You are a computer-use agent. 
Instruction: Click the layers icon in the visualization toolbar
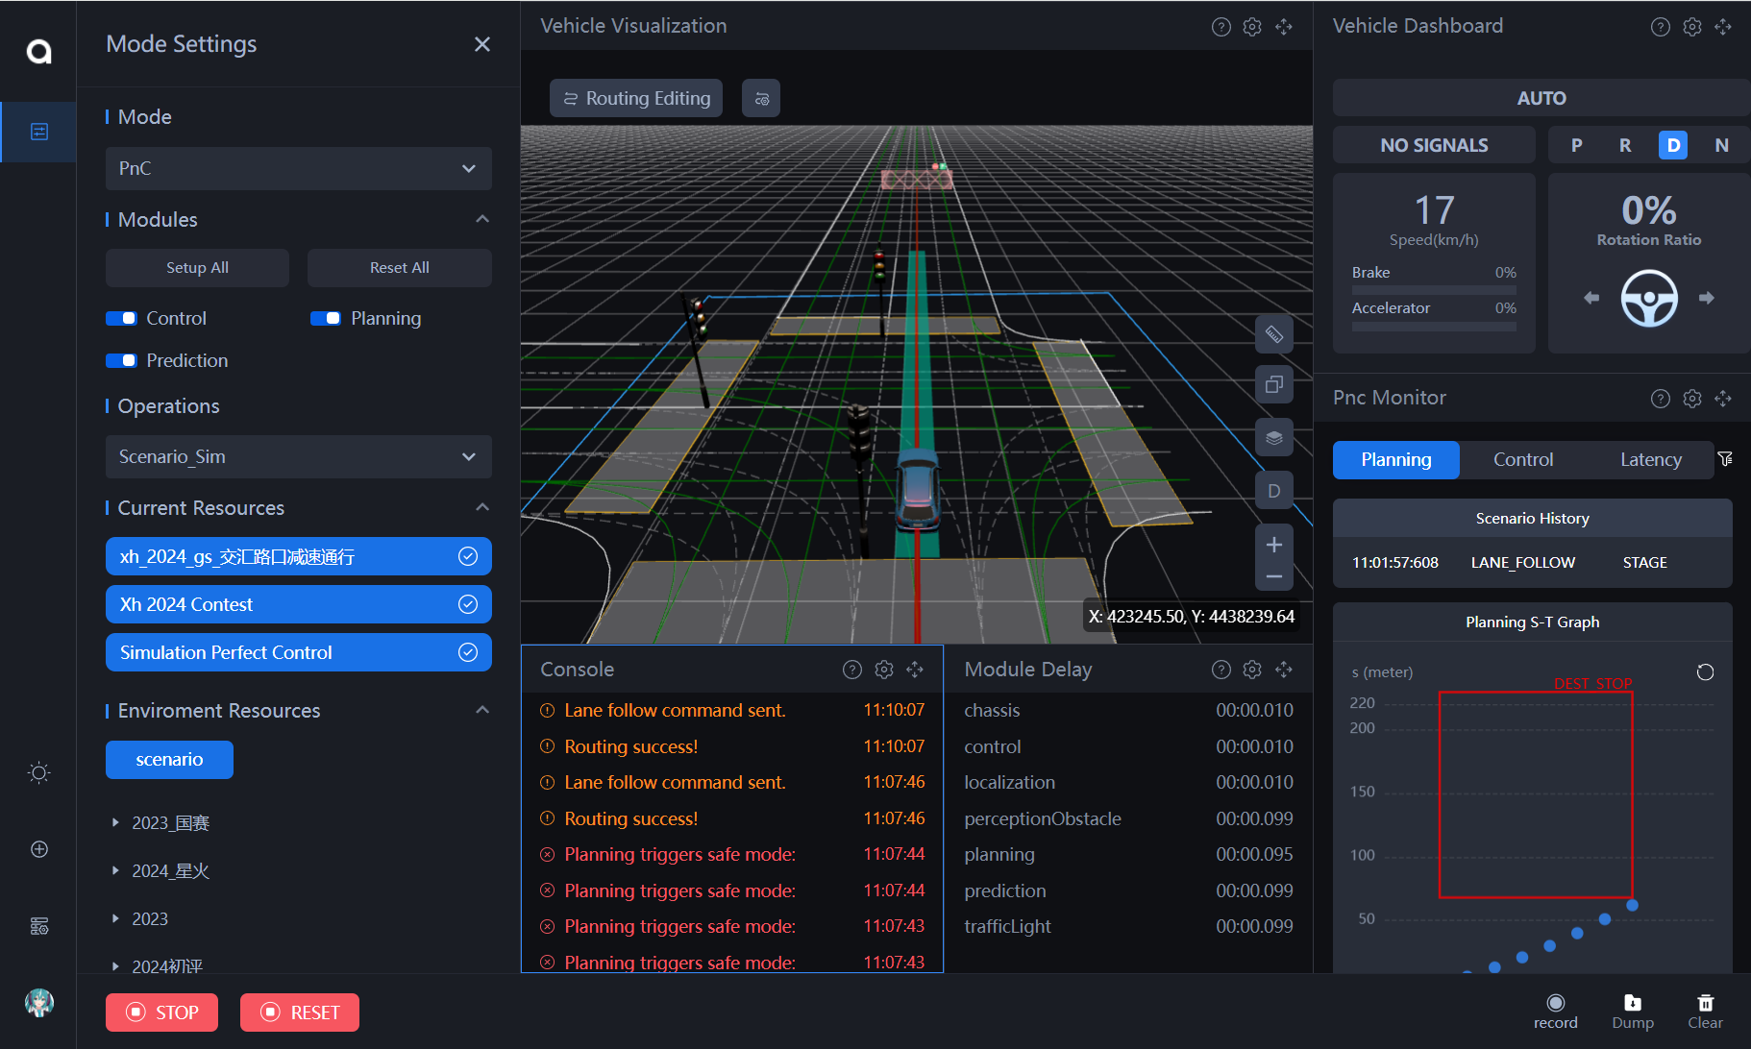tap(1273, 438)
